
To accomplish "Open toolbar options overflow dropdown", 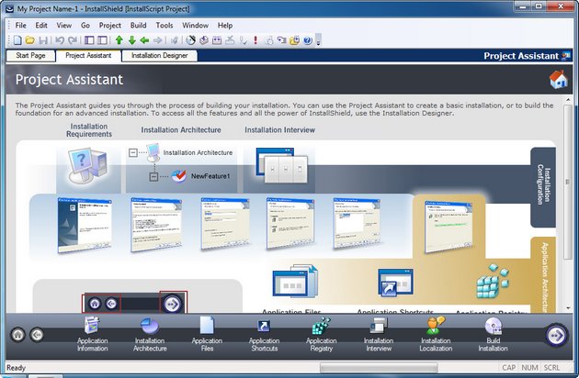I will click(x=319, y=41).
